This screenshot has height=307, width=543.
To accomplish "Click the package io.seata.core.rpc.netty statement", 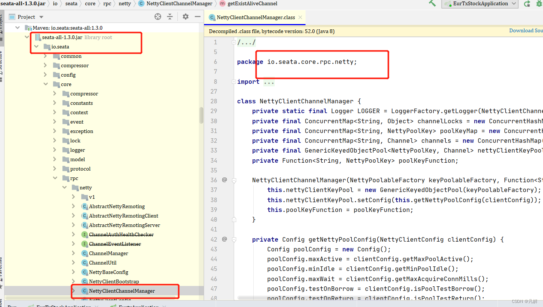I will pos(297,62).
